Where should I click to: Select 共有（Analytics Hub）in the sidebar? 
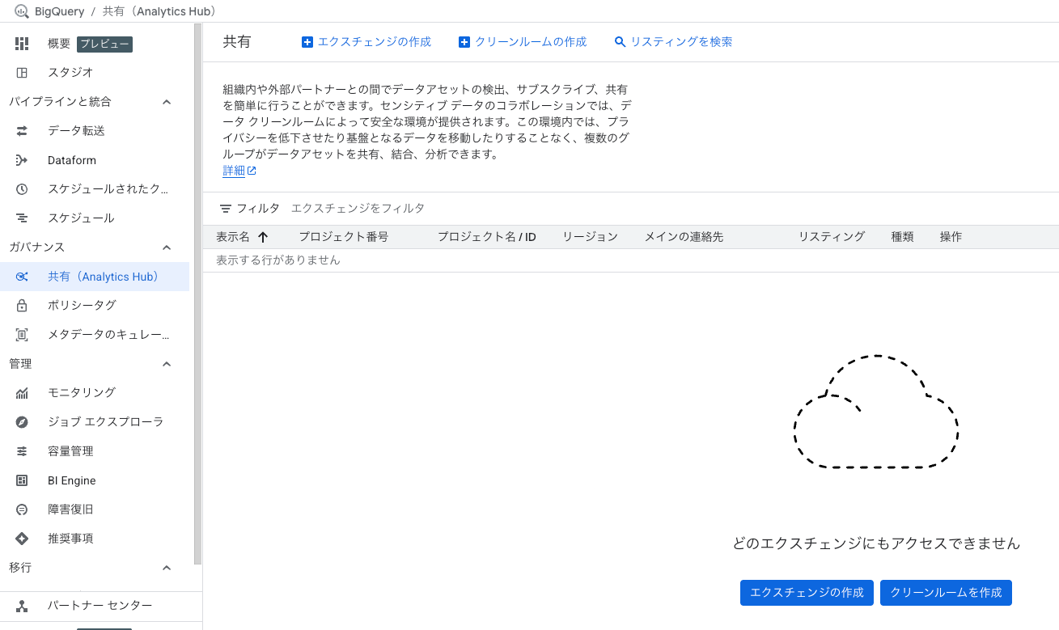[95, 277]
